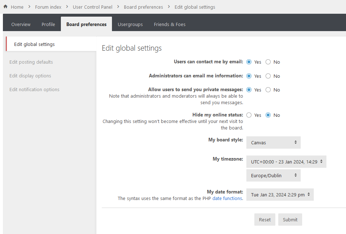Open the Europe/Dublin timezone city dropdown
This screenshot has width=346, height=234.
(274, 175)
